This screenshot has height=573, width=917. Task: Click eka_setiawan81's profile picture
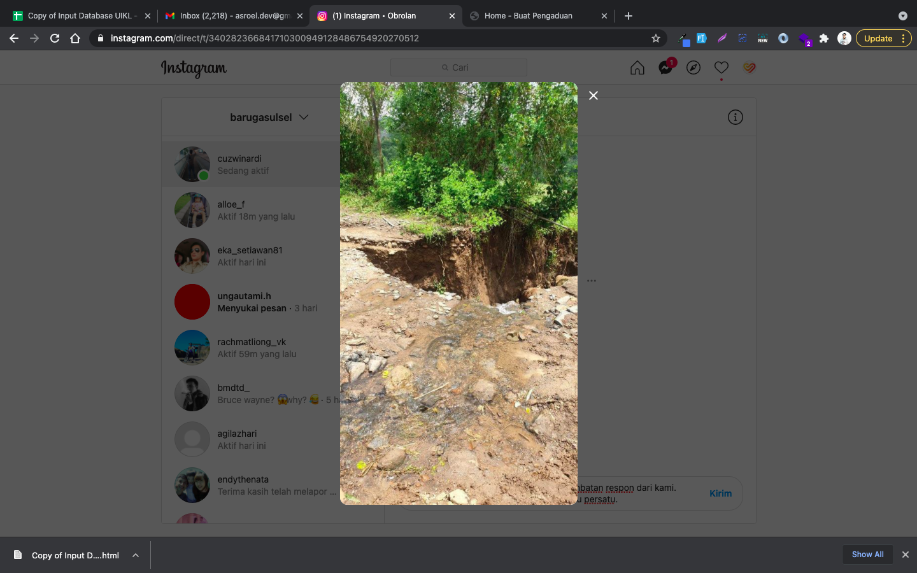point(192,256)
